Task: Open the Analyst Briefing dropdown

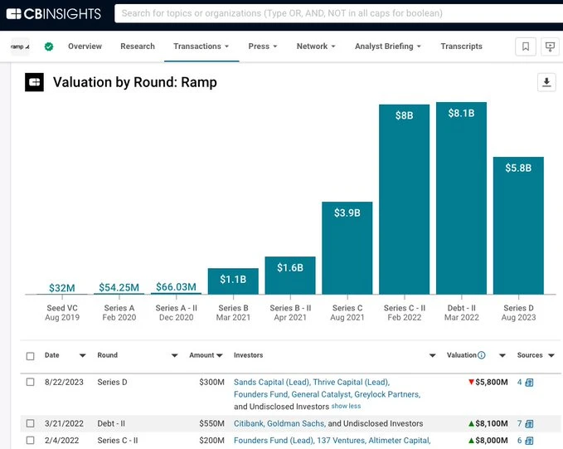Action: [388, 46]
